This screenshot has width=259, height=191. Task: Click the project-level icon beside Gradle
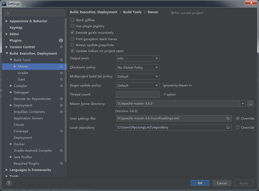click(x=61, y=73)
